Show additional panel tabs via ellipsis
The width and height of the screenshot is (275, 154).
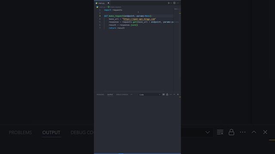pyautogui.click(x=131, y=95)
